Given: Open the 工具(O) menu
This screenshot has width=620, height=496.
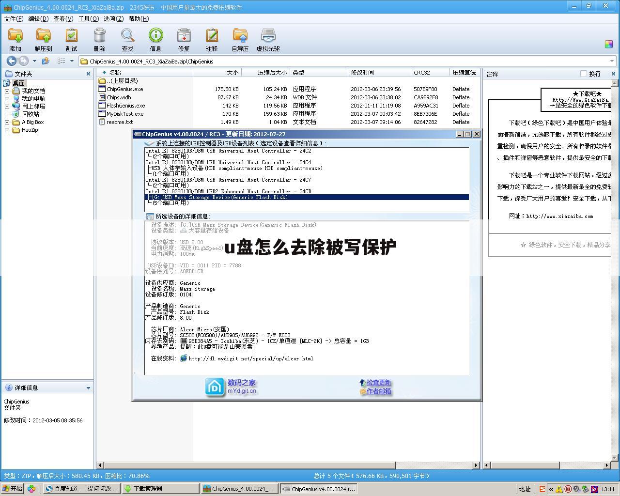Looking at the screenshot, I should coord(88,18).
